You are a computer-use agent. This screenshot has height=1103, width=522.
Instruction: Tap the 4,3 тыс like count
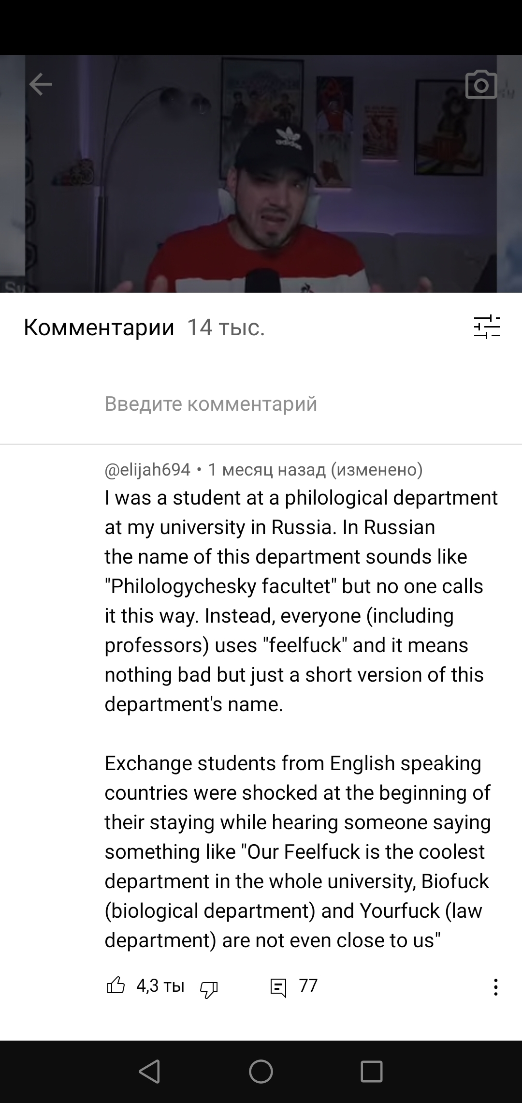(x=160, y=986)
